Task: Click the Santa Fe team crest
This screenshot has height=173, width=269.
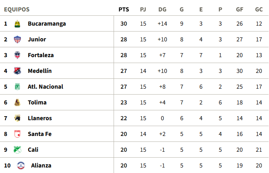Action: [x=17, y=134]
